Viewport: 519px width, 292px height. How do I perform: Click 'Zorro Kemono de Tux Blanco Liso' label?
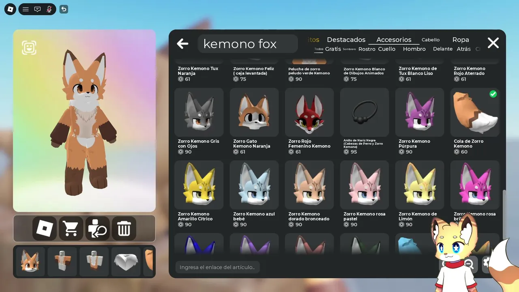point(418,71)
